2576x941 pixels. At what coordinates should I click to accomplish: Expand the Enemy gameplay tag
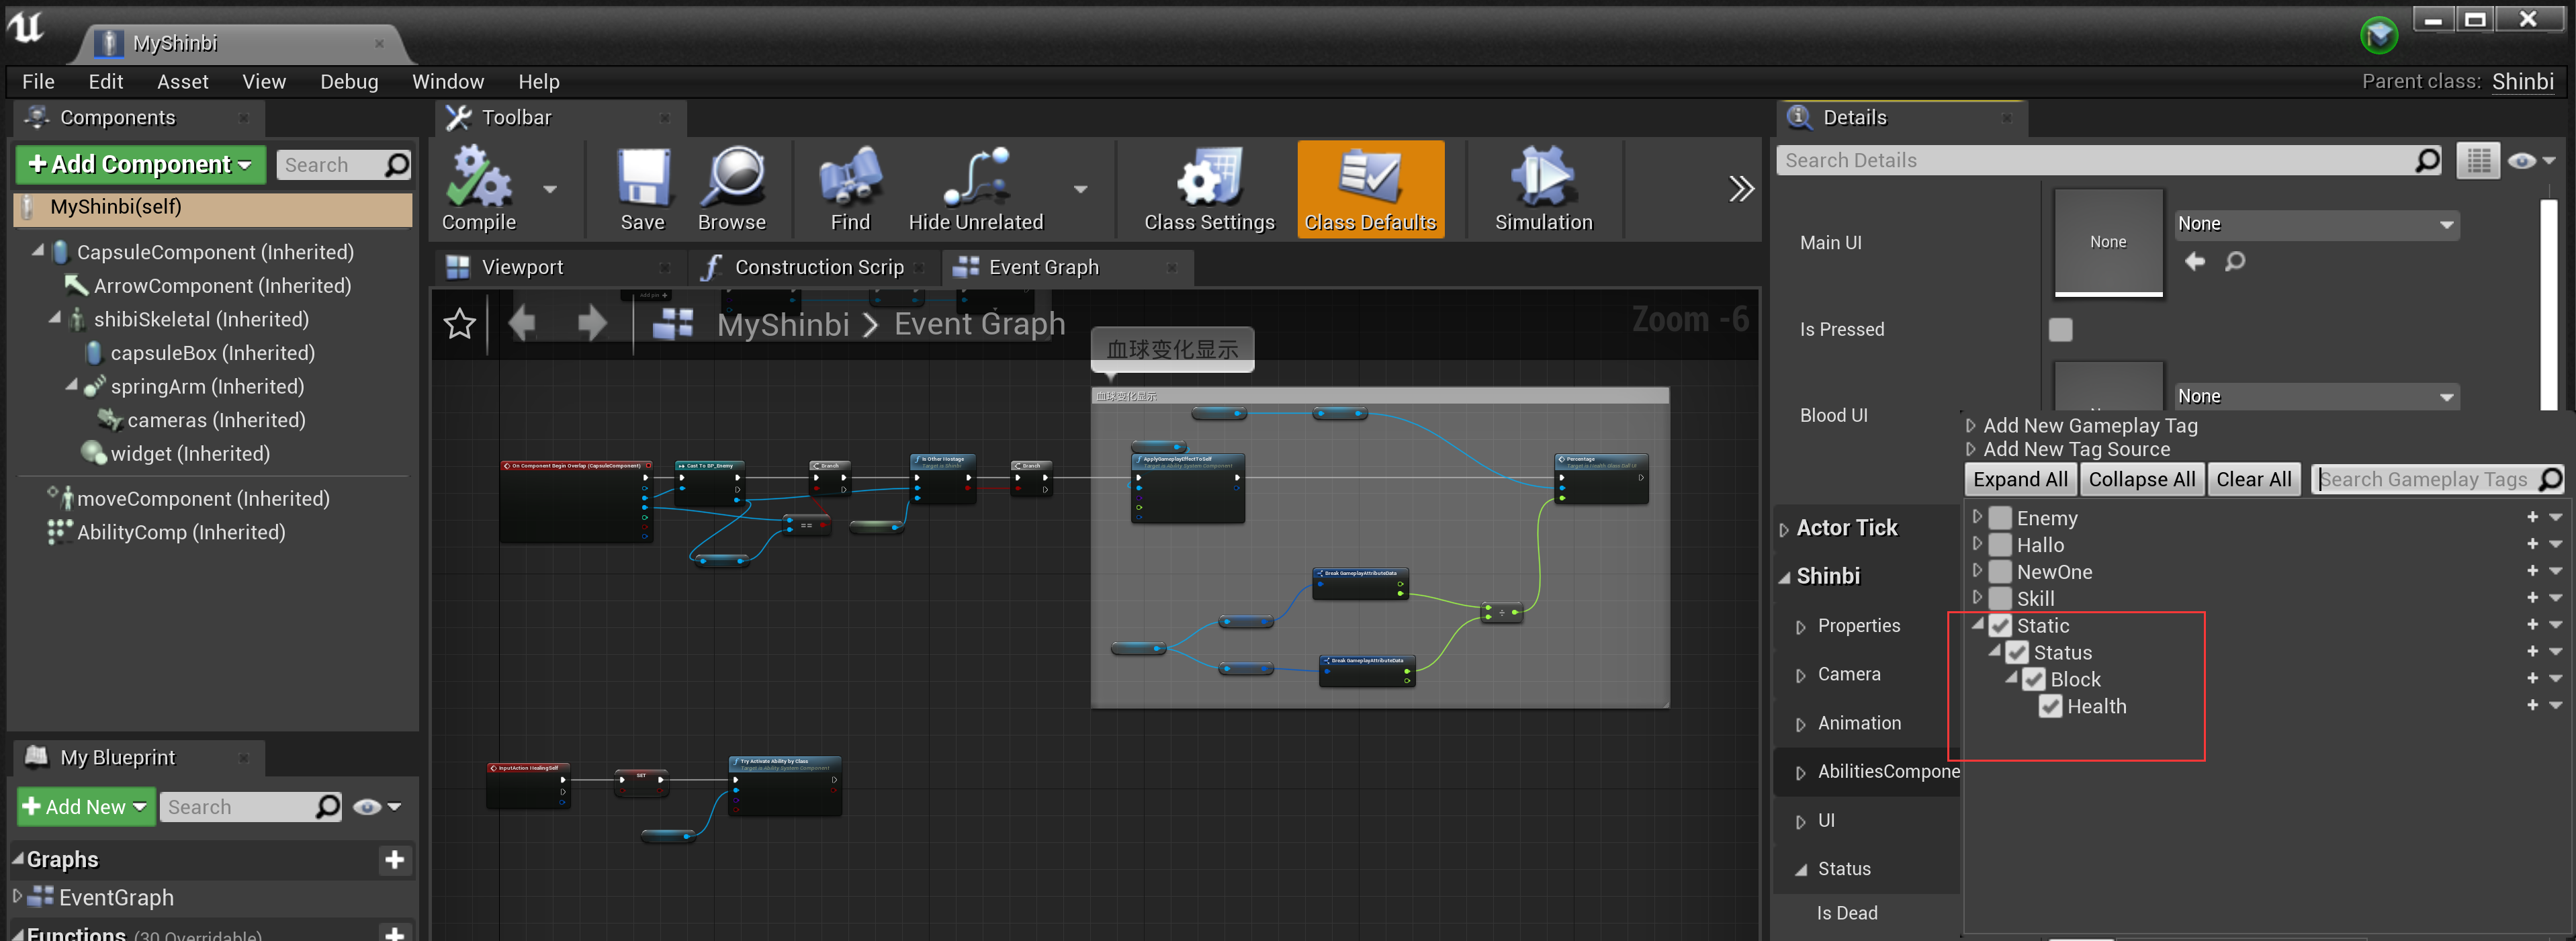(1979, 517)
